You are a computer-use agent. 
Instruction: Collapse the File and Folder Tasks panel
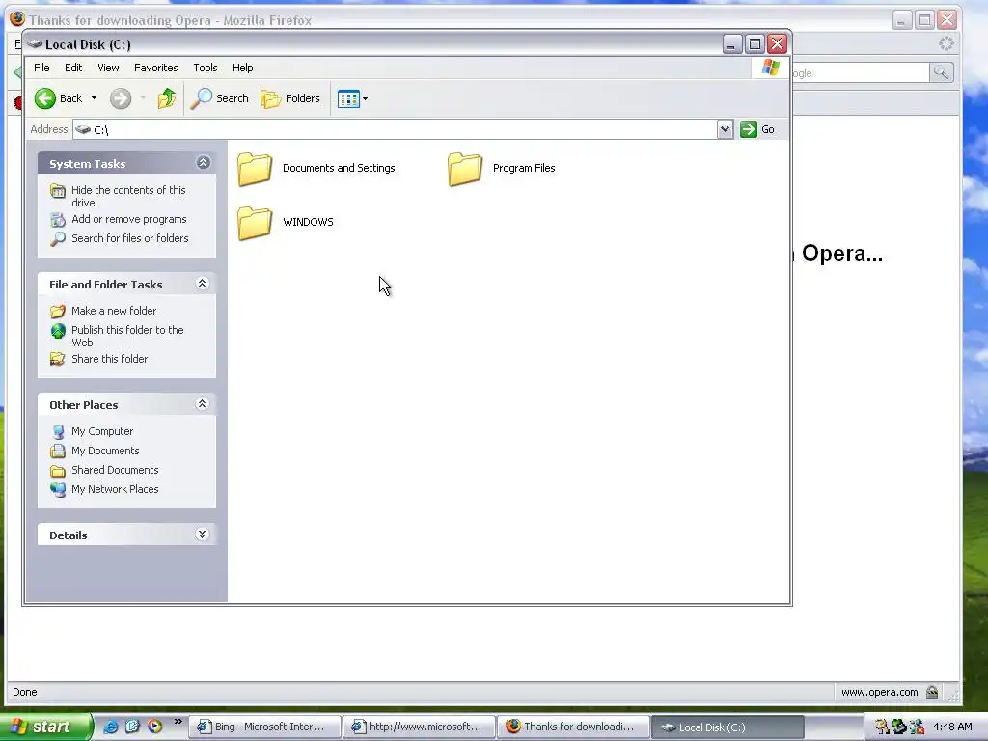(x=203, y=284)
